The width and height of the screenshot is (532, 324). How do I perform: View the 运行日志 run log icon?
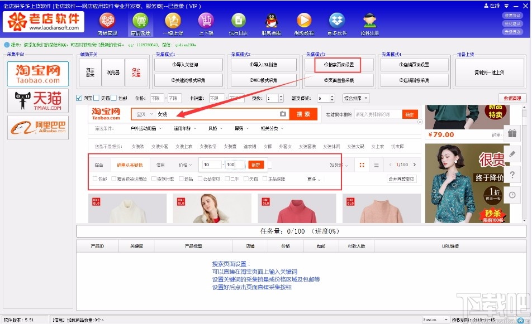[x=238, y=23]
